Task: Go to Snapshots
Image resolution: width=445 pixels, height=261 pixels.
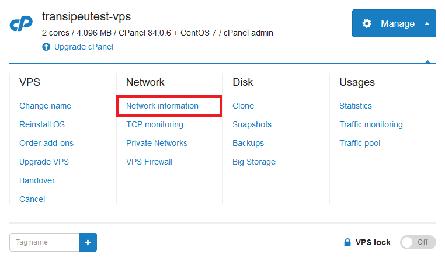Action: 252,124
